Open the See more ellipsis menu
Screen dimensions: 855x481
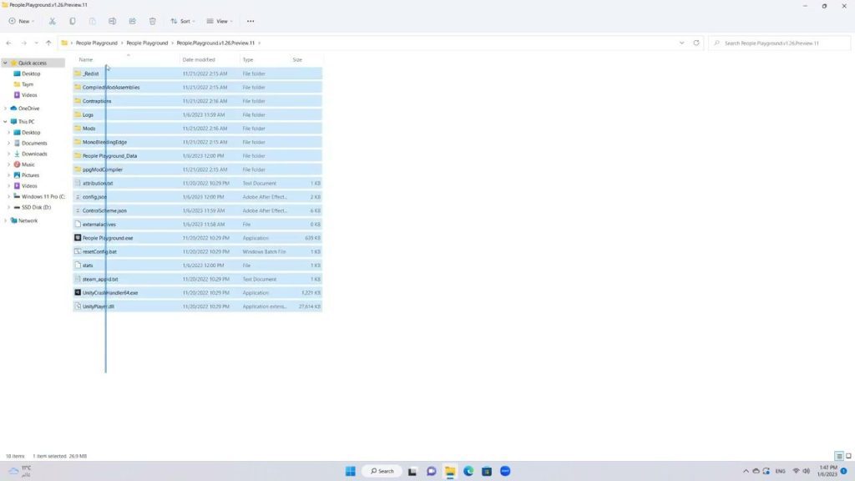pos(250,21)
